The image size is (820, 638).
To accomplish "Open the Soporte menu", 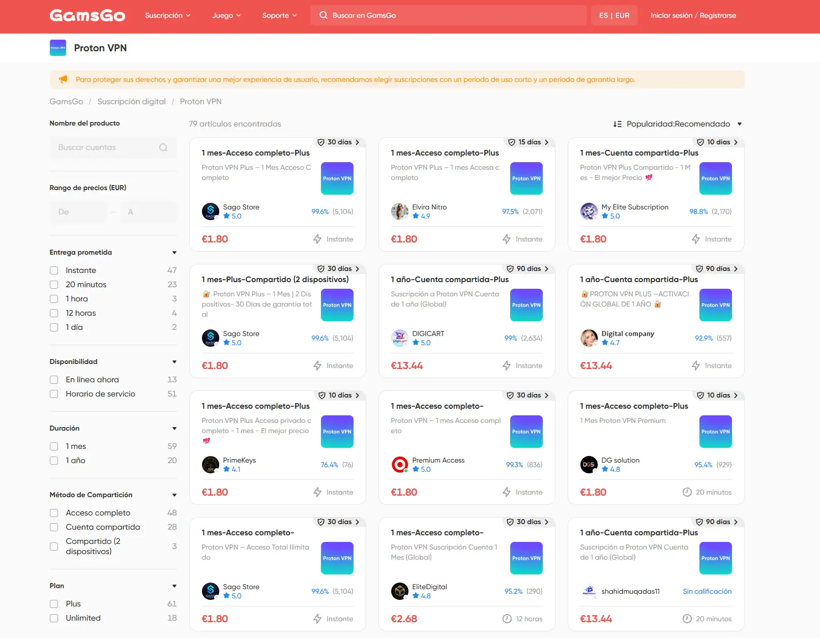I will 279,15.
